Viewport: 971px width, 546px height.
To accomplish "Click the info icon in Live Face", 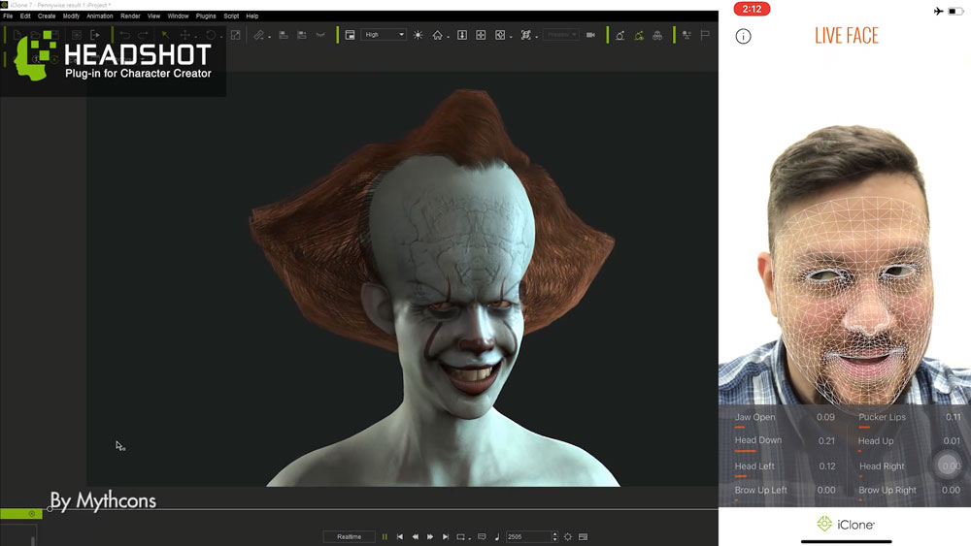I will (x=743, y=37).
